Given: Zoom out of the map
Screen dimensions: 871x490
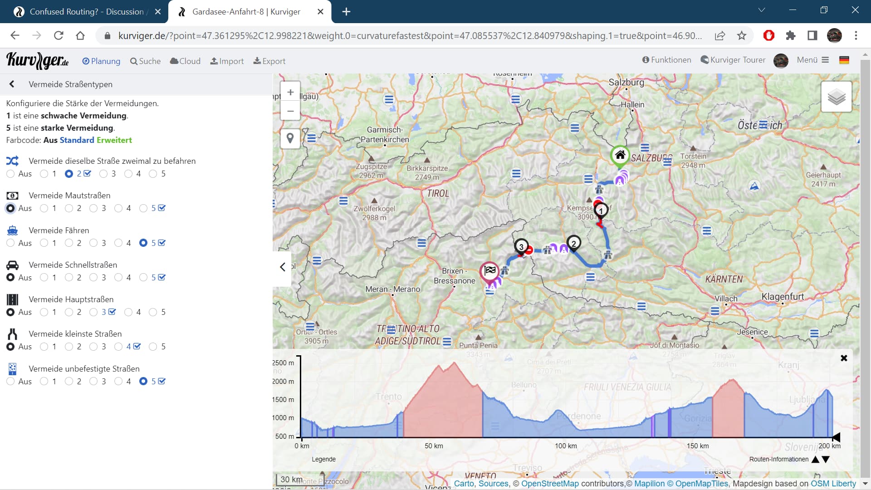Looking at the screenshot, I should pos(290,111).
